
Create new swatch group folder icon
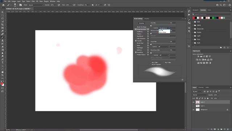coord(221,48)
